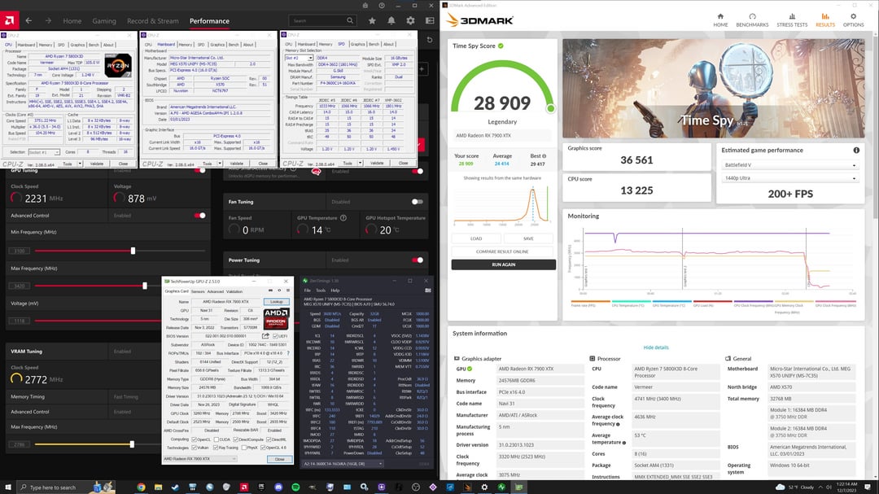Open Socket #1 selection dropdown in CPU-Z
Viewport: 879px width, 494px height.
44,152
